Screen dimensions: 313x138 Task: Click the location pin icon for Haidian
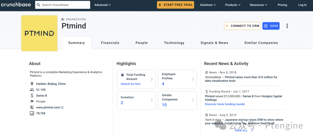[x=32, y=84]
